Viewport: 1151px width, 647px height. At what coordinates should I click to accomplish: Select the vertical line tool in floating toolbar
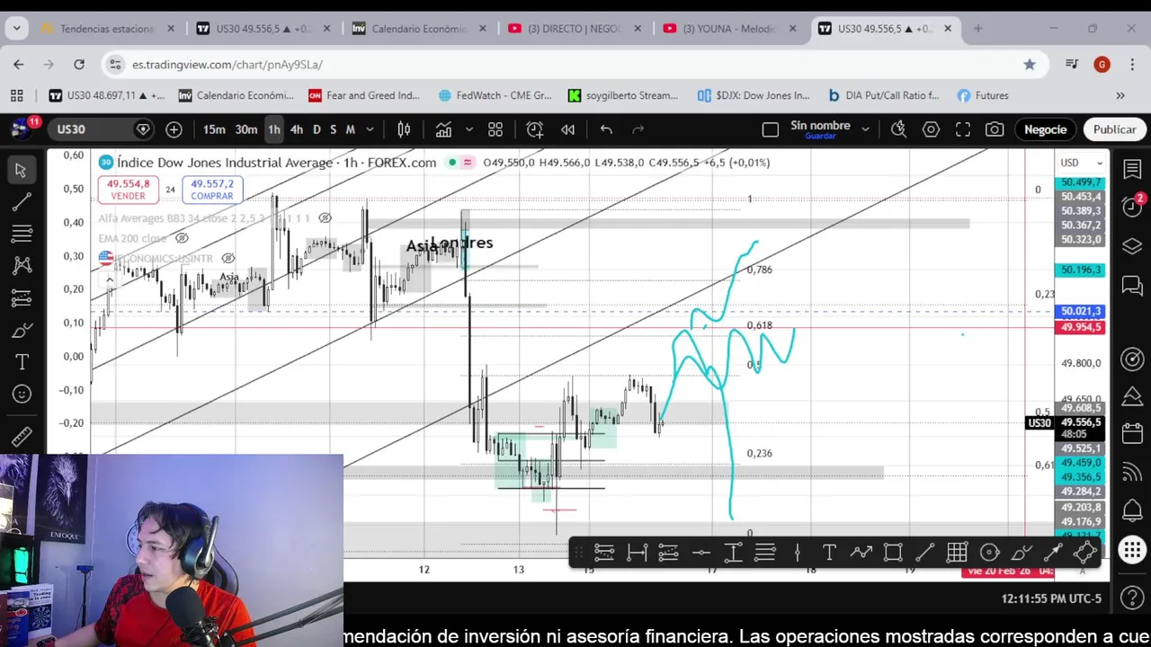coord(798,553)
